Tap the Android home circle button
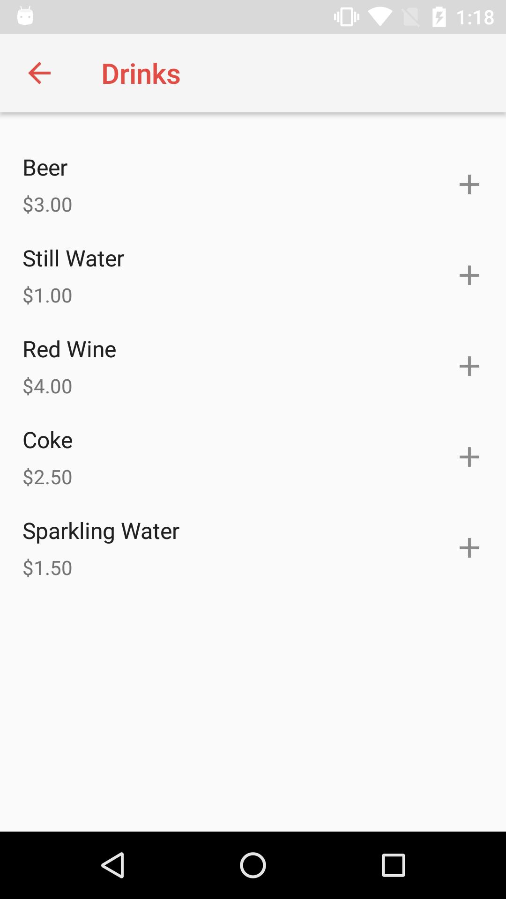 click(253, 865)
